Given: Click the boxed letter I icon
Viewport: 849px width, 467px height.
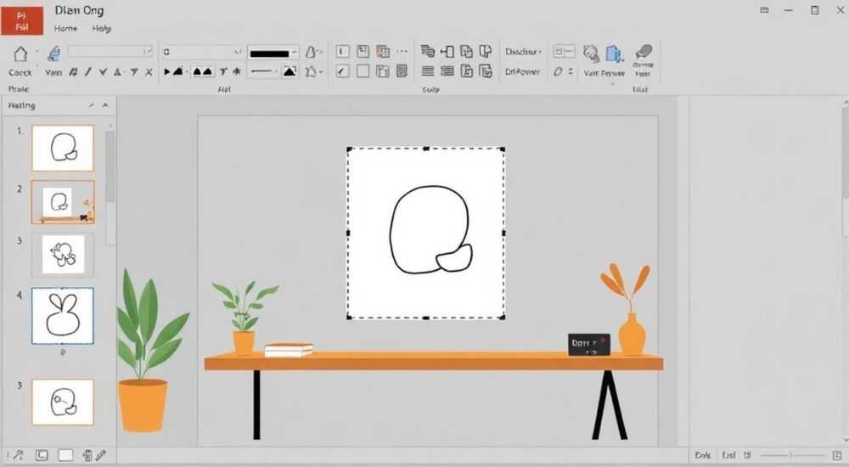Looking at the screenshot, I should (342, 52).
